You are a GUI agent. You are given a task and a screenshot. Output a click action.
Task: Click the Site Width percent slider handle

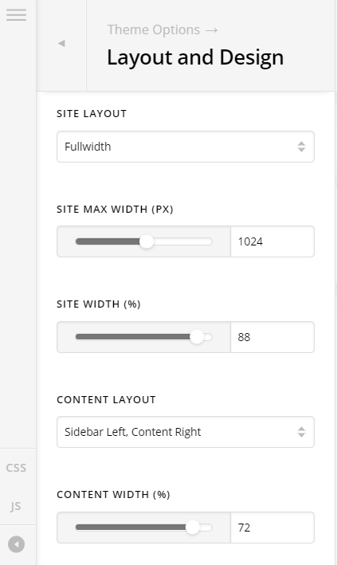click(x=197, y=337)
